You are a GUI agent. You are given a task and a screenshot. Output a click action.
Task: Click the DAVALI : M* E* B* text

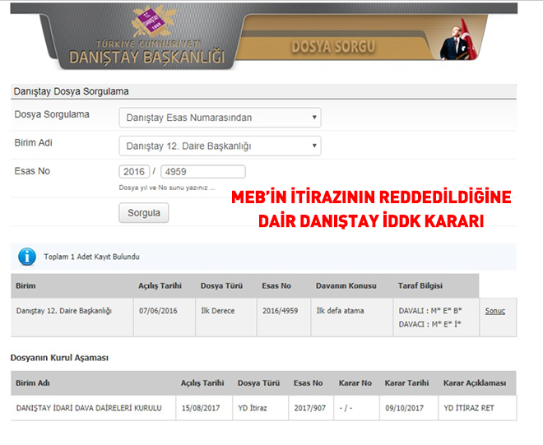(430, 311)
